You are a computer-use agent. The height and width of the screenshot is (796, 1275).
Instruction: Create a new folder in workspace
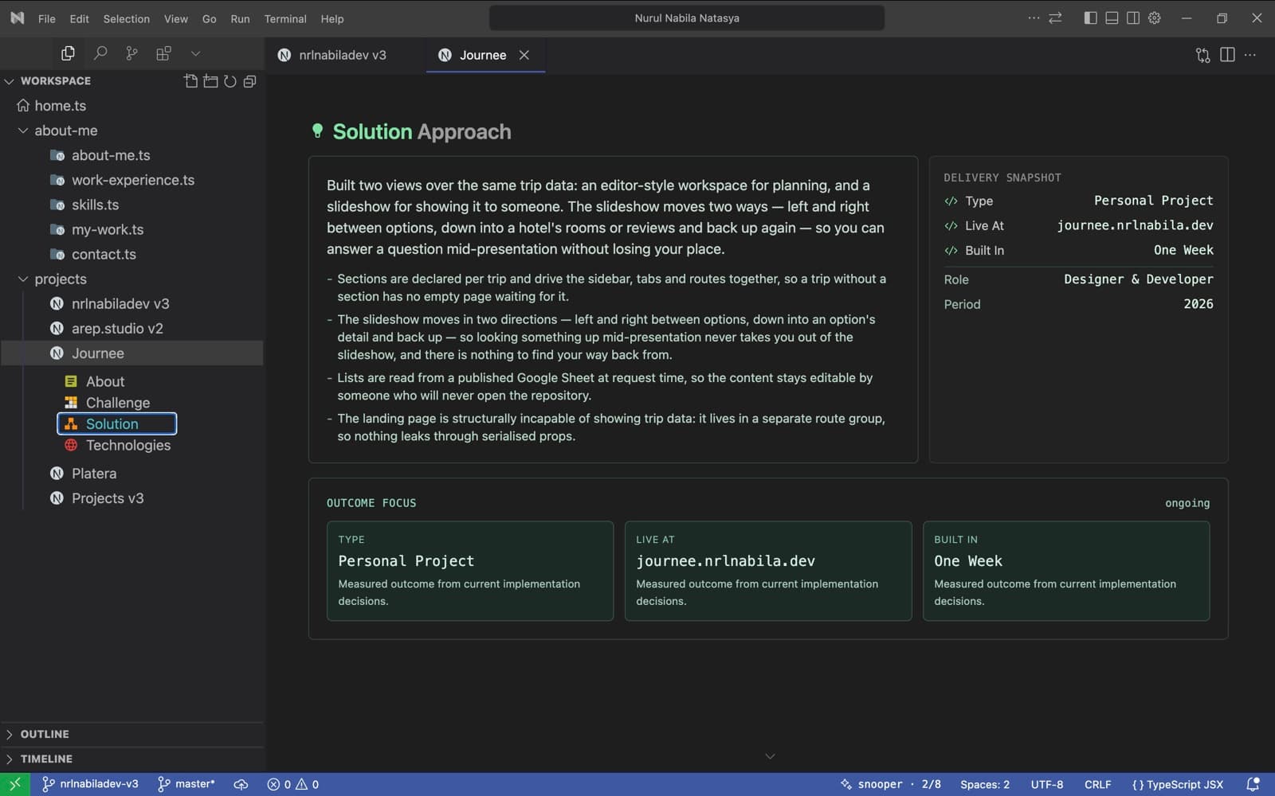(x=210, y=81)
